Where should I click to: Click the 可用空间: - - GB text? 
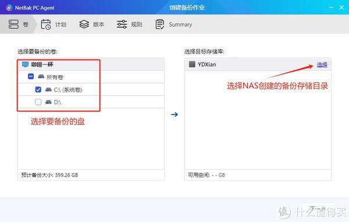pos(206,175)
